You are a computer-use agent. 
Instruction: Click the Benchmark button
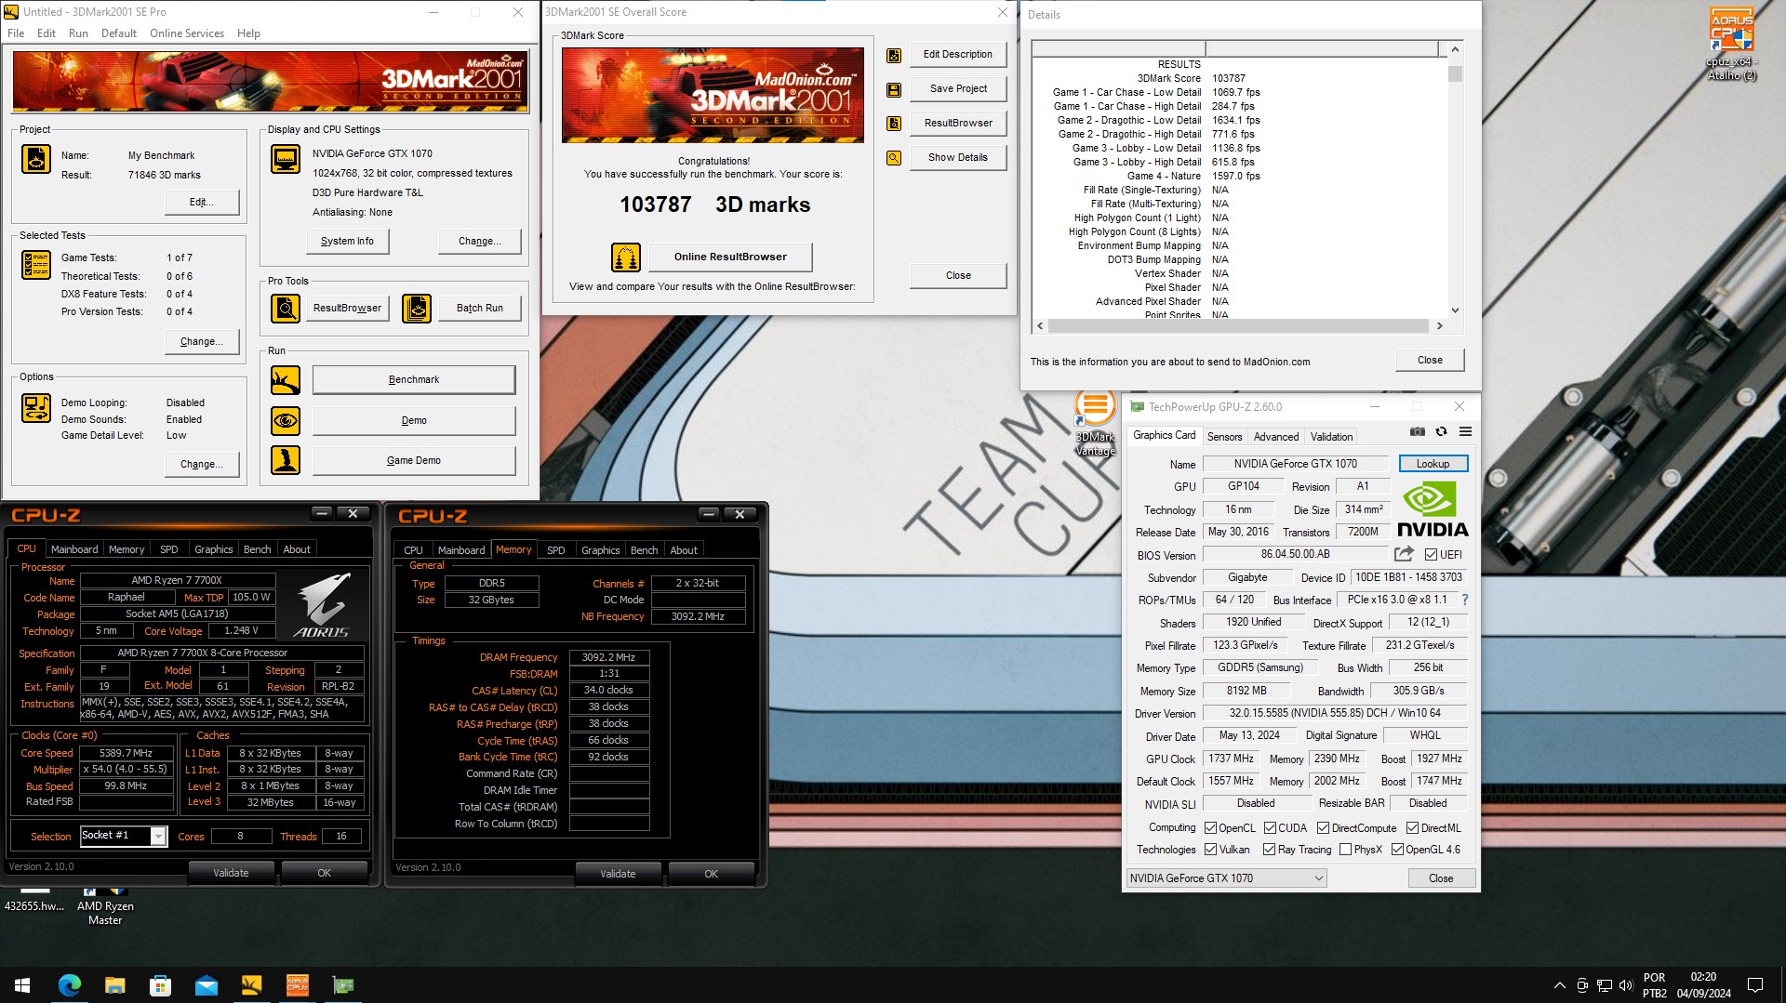point(414,380)
